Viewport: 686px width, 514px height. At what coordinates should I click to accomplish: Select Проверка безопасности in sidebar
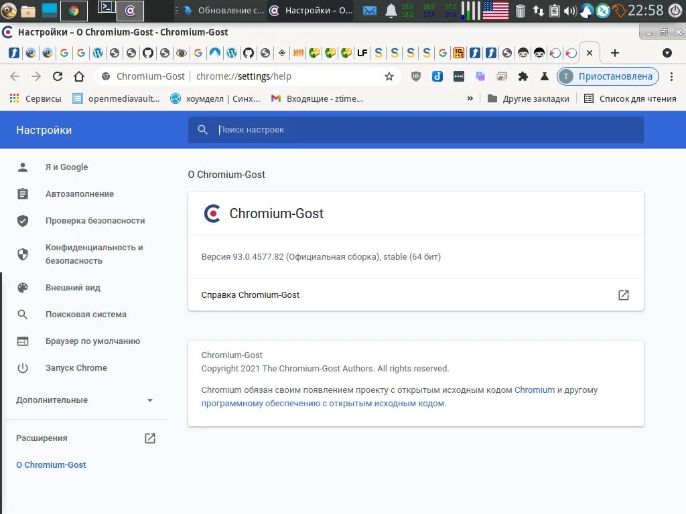[x=95, y=221]
